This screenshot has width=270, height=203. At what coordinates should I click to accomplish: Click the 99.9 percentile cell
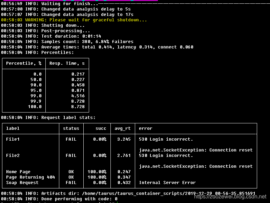tap(36, 101)
